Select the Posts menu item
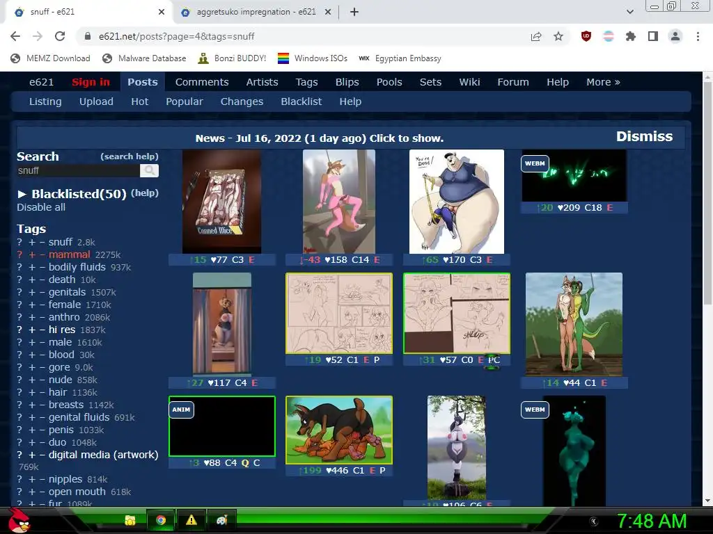713x534 pixels. point(142,82)
